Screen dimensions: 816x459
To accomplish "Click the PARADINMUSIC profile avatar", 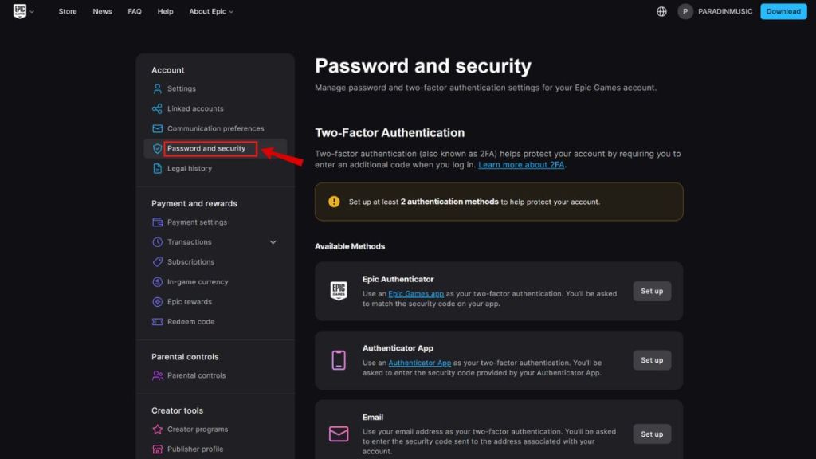I will pyautogui.click(x=684, y=11).
